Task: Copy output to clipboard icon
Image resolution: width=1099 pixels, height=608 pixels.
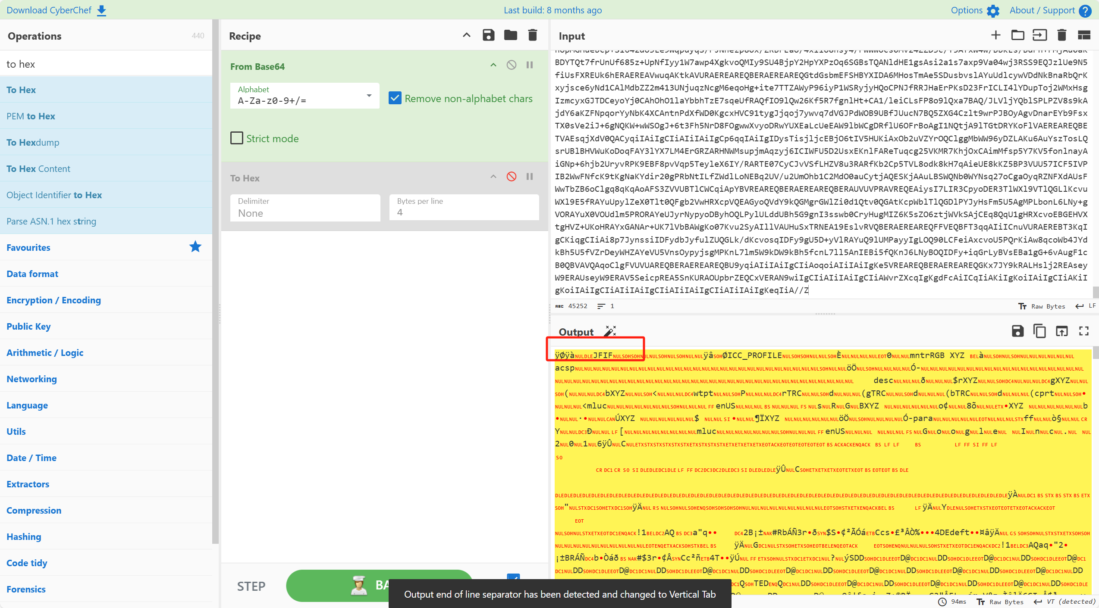Action: 1039,331
